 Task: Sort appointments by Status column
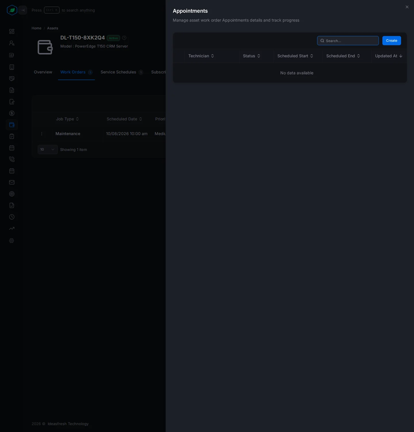click(252, 56)
